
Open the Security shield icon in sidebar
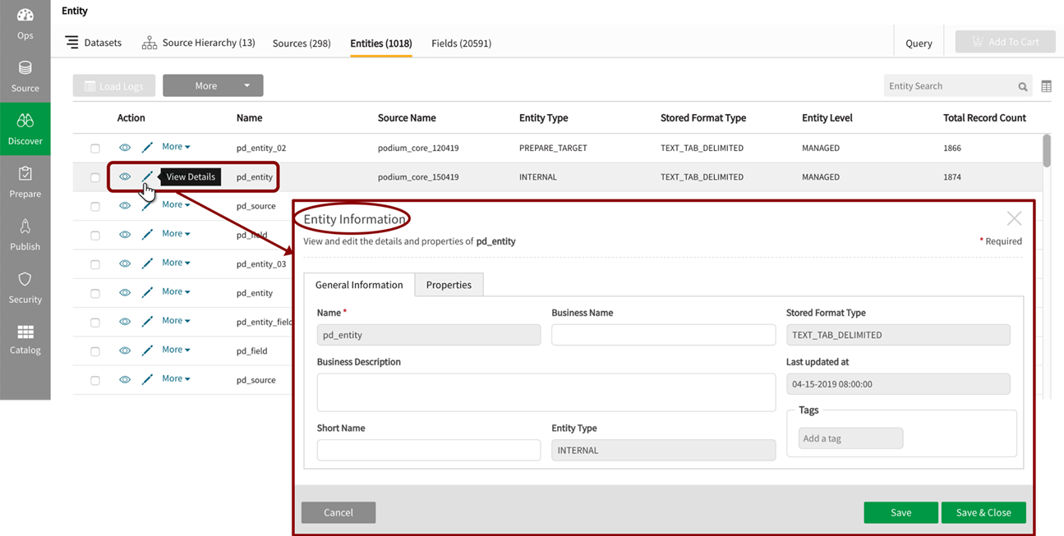click(x=25, y=280)
